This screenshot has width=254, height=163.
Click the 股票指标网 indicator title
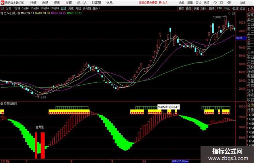coord(10,104)
